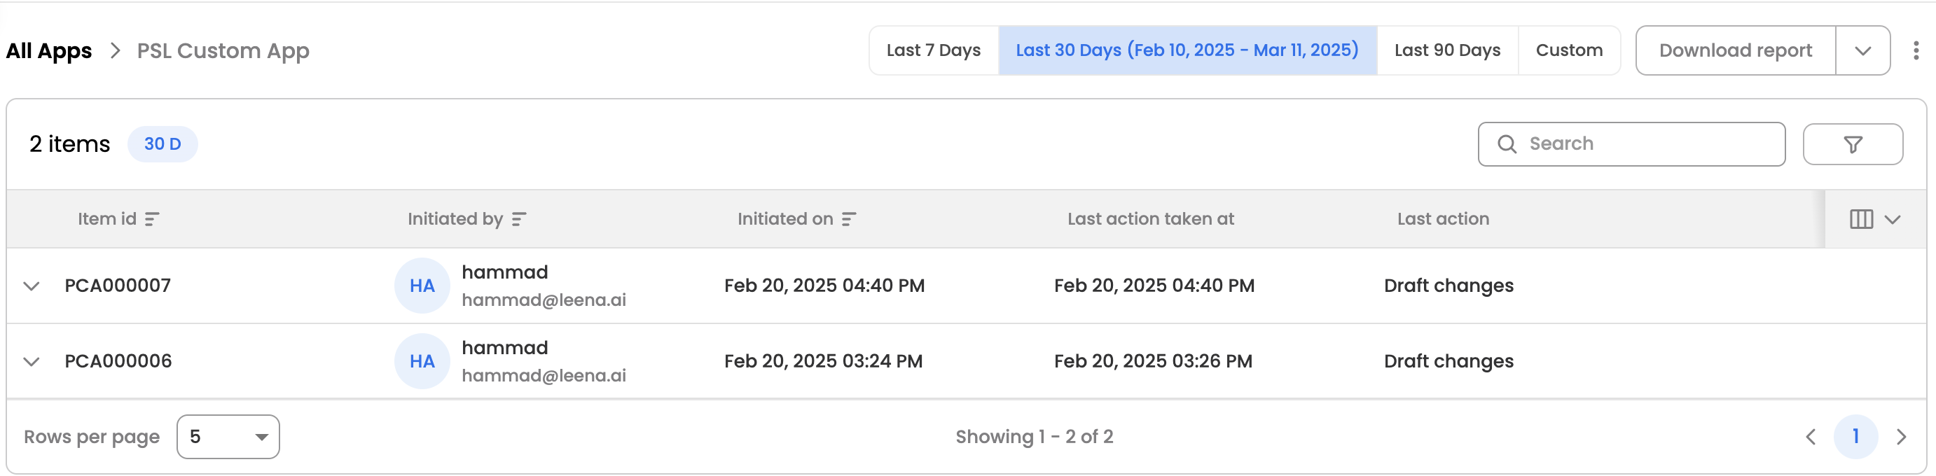1936x476 pixels.
Task: Open the Download report dropdown arrow
Action: (x=1862, y=51)
